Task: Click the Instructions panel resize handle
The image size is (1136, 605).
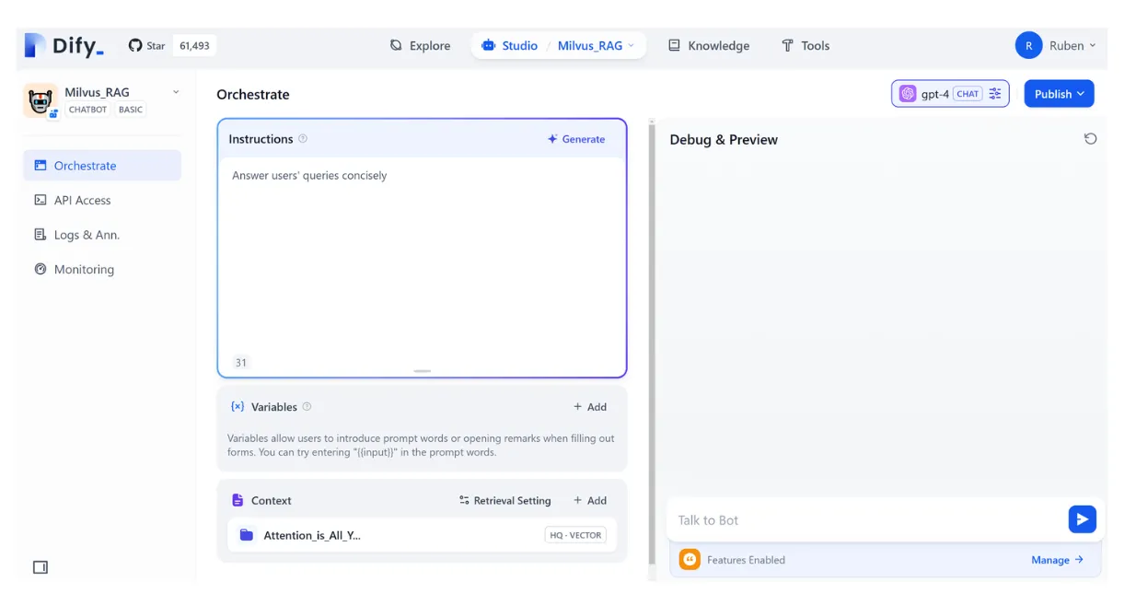Action: click(423, 371)
